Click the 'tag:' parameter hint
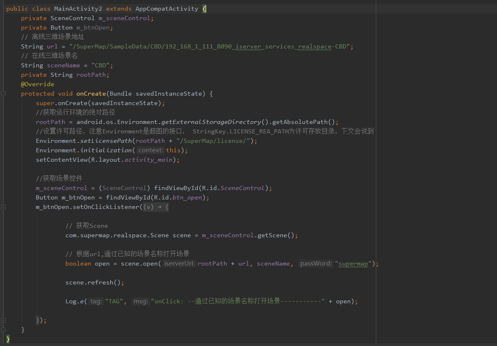497x346 pixels. (x=96, y=301)
